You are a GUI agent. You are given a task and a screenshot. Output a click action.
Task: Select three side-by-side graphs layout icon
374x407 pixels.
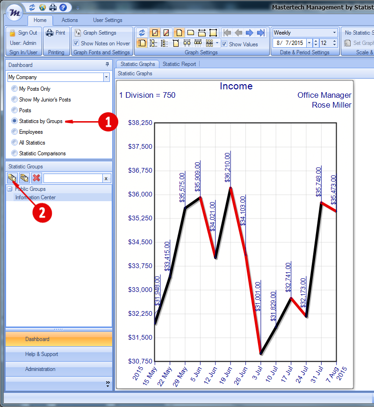[x=198, y=43]
